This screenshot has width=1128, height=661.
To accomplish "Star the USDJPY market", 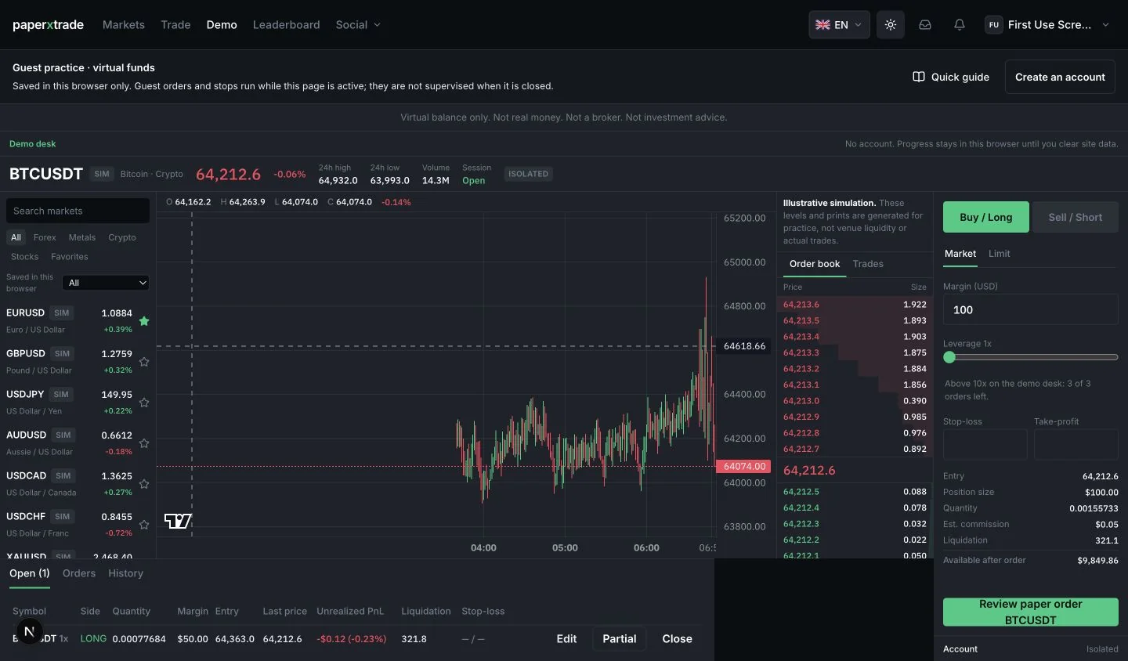I will (144, 403).
